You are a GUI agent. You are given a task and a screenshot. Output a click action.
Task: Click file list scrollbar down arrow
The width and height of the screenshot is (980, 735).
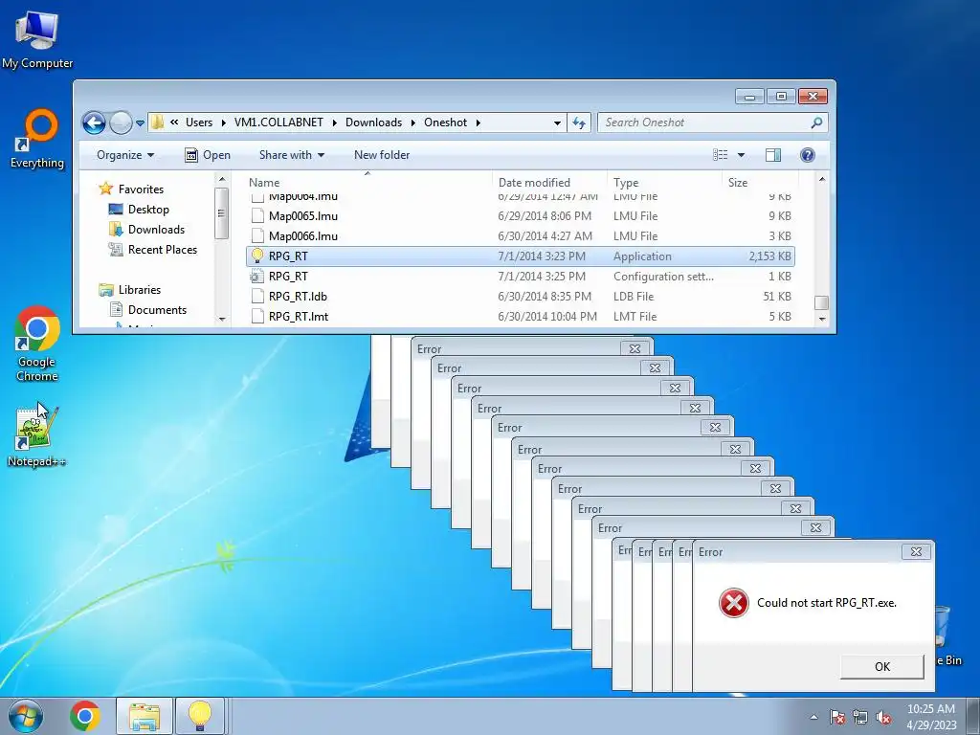pyautogui.click(x=822, y=319)
